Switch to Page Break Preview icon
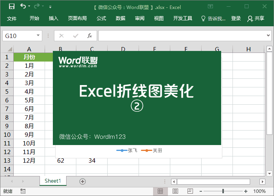The image size is (274, 196). click(x=190, y=191)
